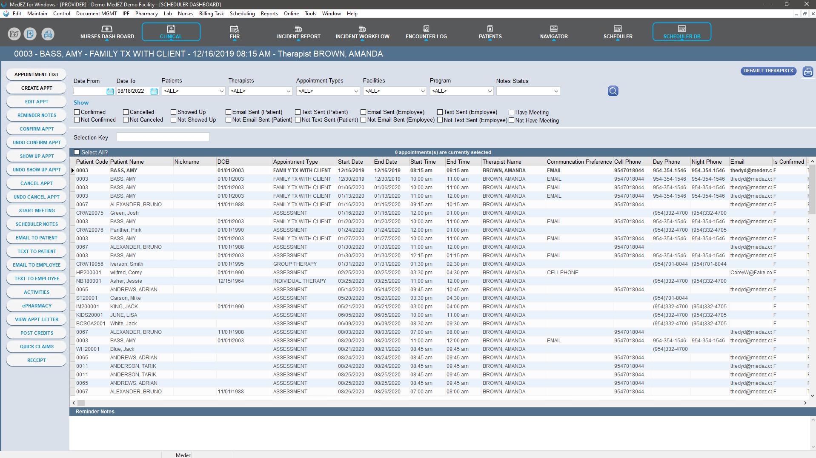Open the Billing Task menu
The height and width of the screenshot is (458, 816).
click(x=212, y=14)
